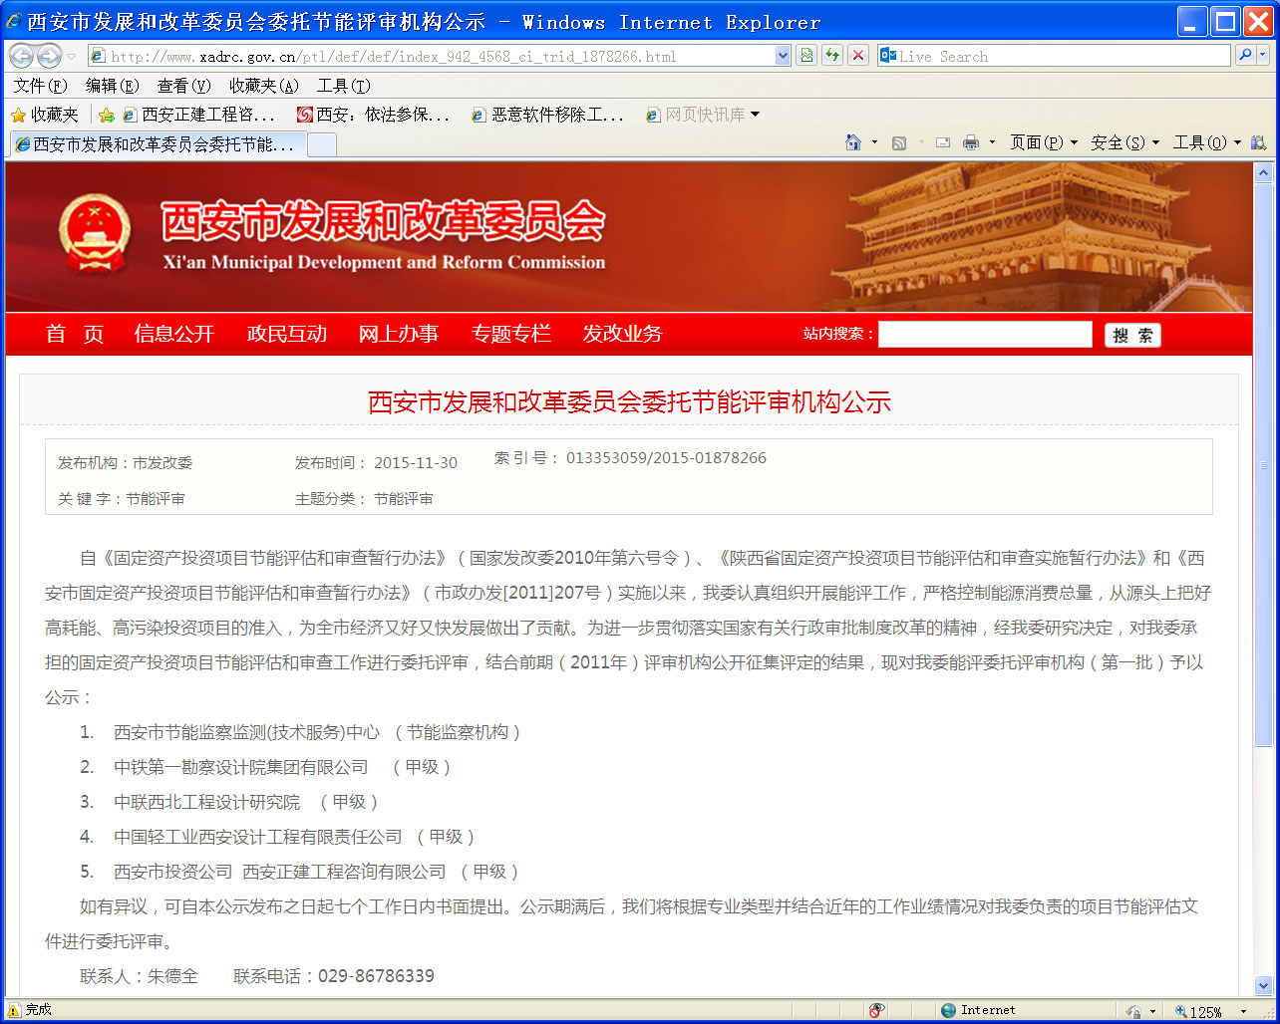Click the Stop loading icon

point(858,56)
